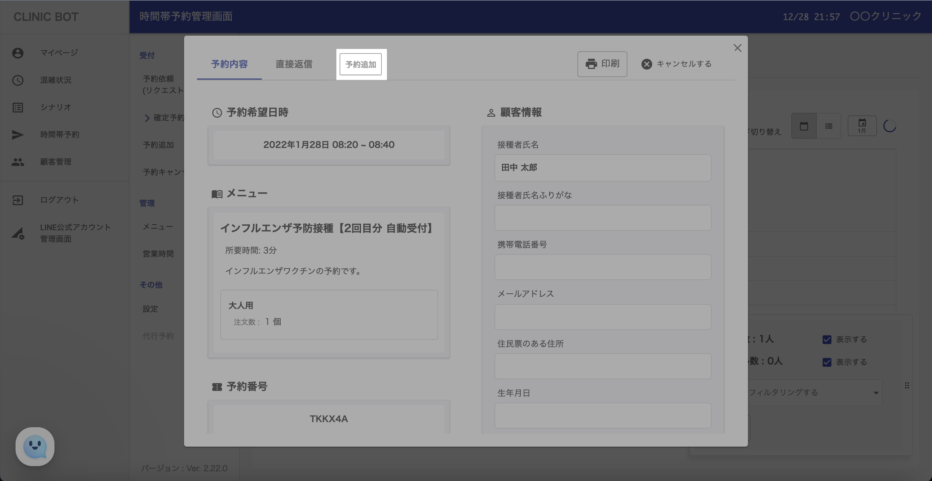Click the 携帯電話番号 input field
The width and height of the screenshot is (932, 481).
602,267
